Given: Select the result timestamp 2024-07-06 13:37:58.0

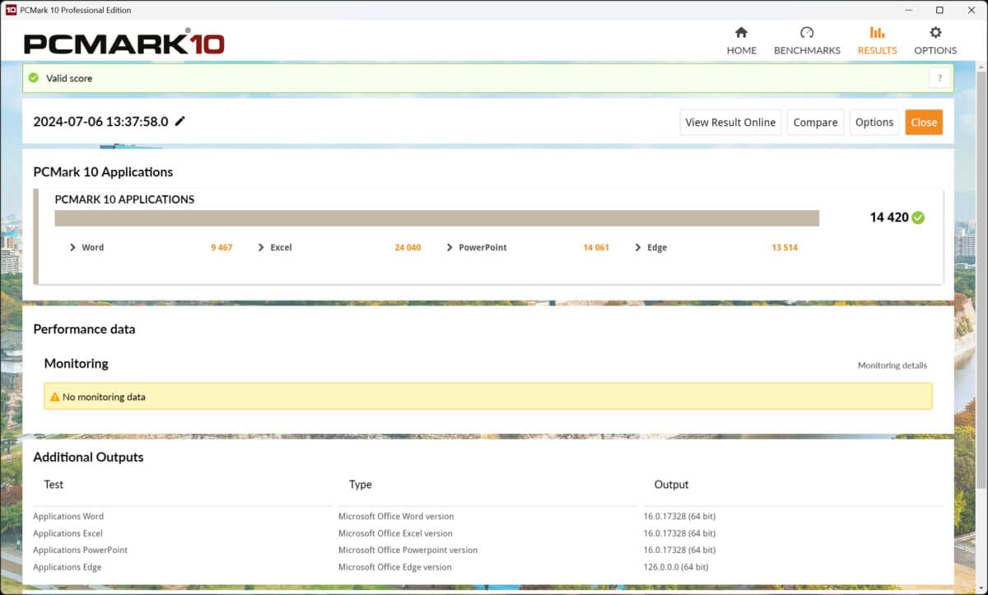Looking at the screenshot, I should click(100, 122).
